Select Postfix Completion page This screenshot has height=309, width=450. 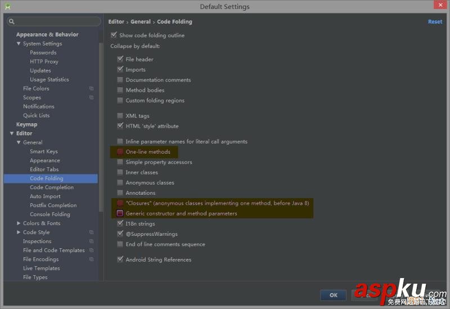pyautogui.click(x=53, y=205)
